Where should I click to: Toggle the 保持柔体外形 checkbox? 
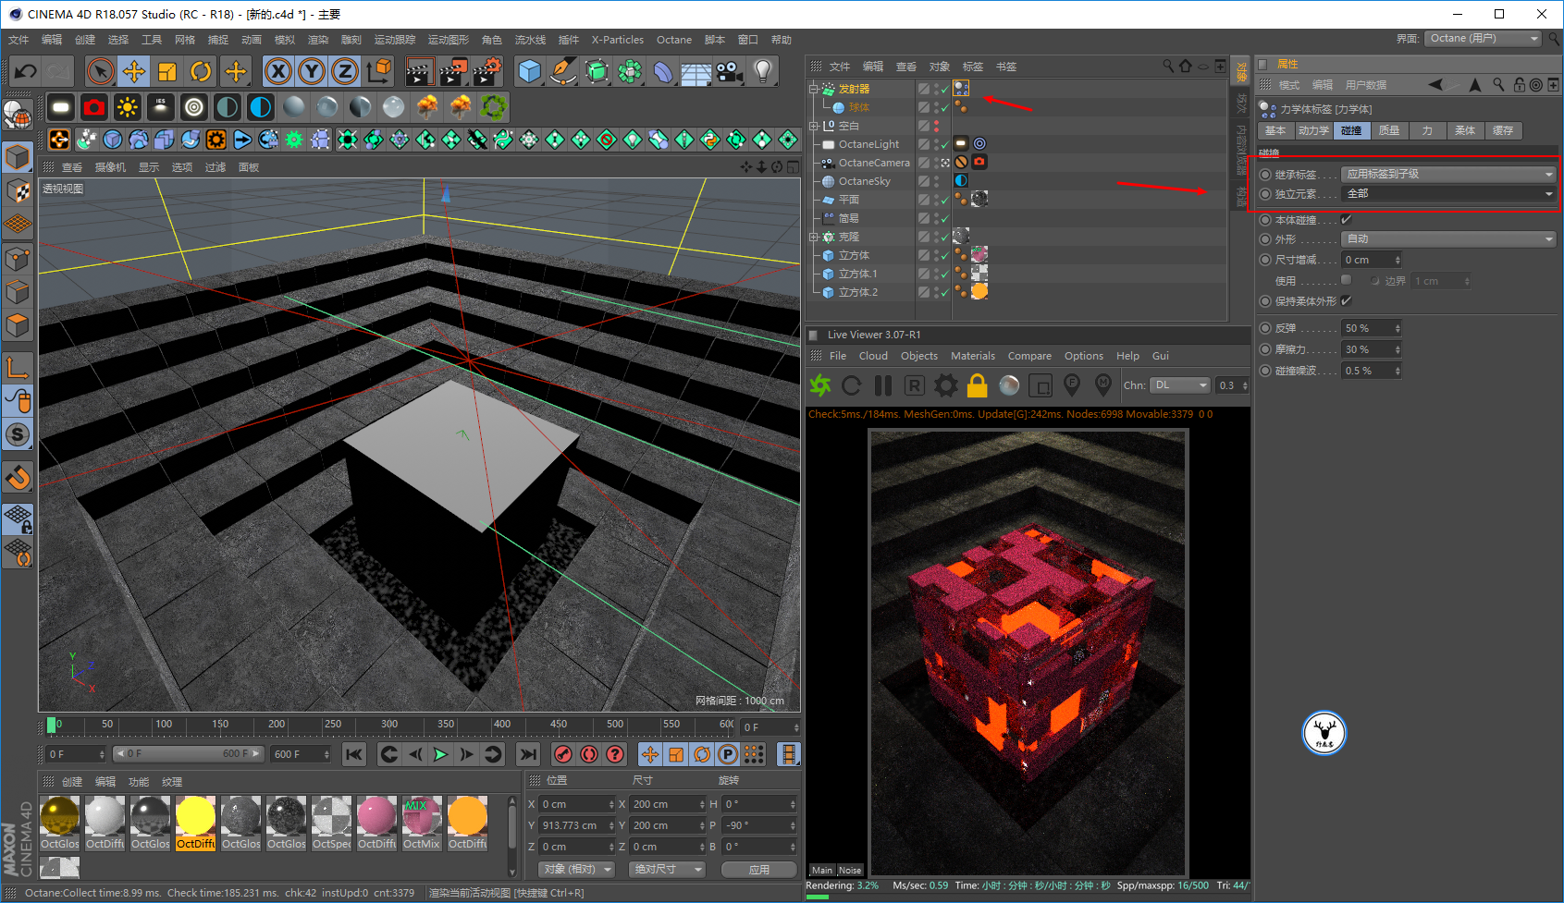1347,301
